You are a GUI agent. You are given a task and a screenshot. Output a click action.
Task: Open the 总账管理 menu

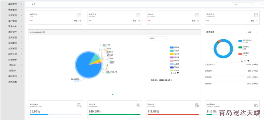coord(13,48)
